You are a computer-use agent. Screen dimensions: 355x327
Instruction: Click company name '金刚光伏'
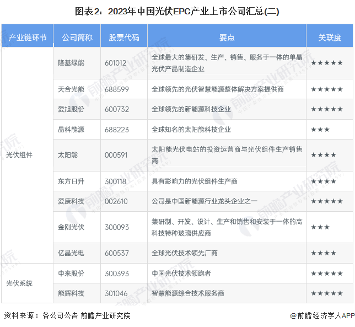point(71,227)
